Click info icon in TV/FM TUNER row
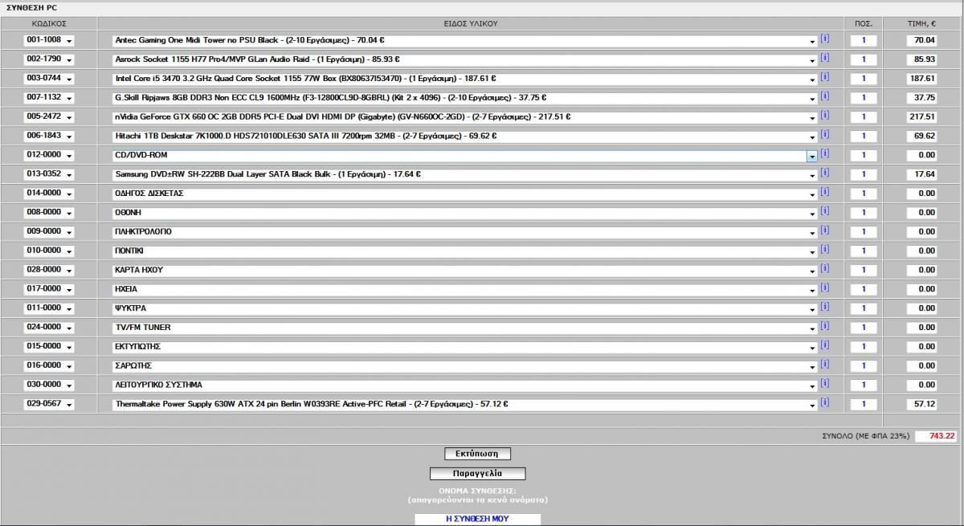The image size is (964, 526). (824, 326)
